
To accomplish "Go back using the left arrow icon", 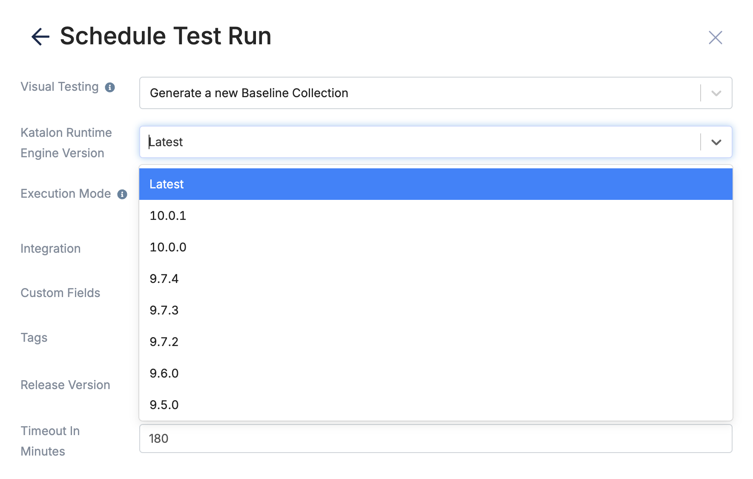I will [40, 37].
